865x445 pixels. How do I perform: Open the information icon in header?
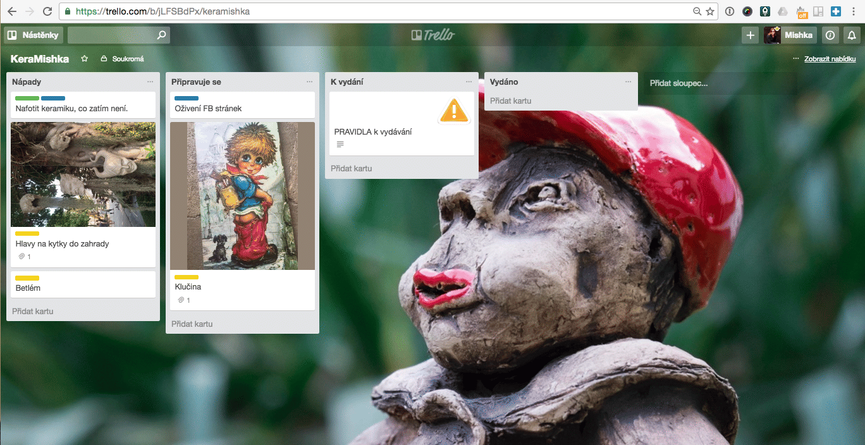coord(831,35)
